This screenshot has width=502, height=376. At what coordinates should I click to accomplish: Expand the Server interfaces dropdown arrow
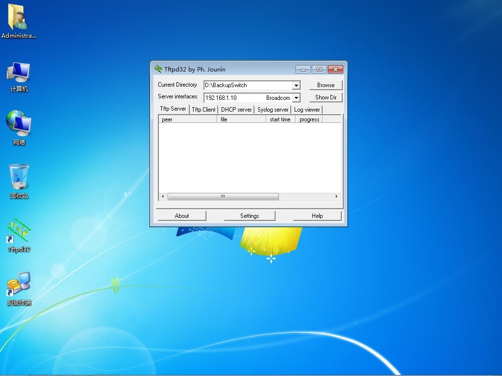point(296,97)
